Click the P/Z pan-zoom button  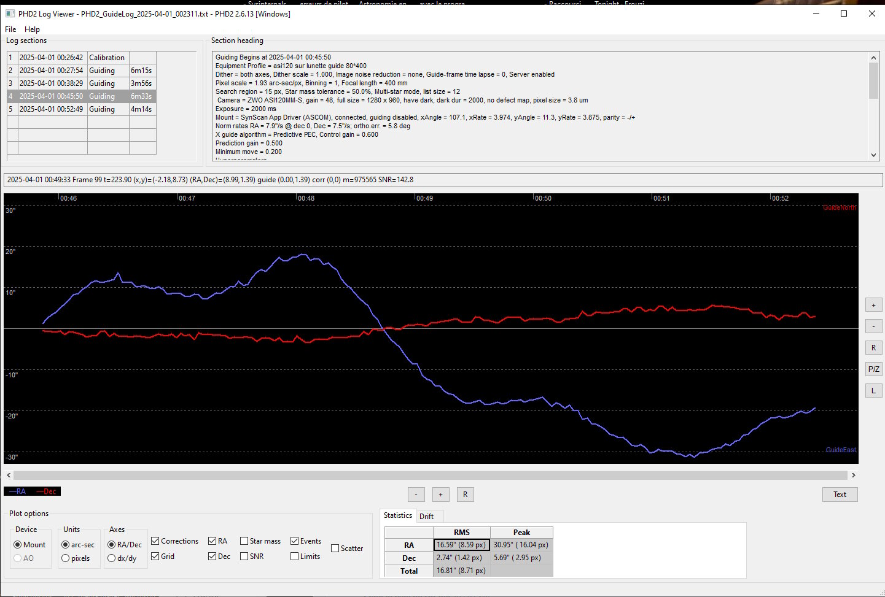tap(873, 369)
